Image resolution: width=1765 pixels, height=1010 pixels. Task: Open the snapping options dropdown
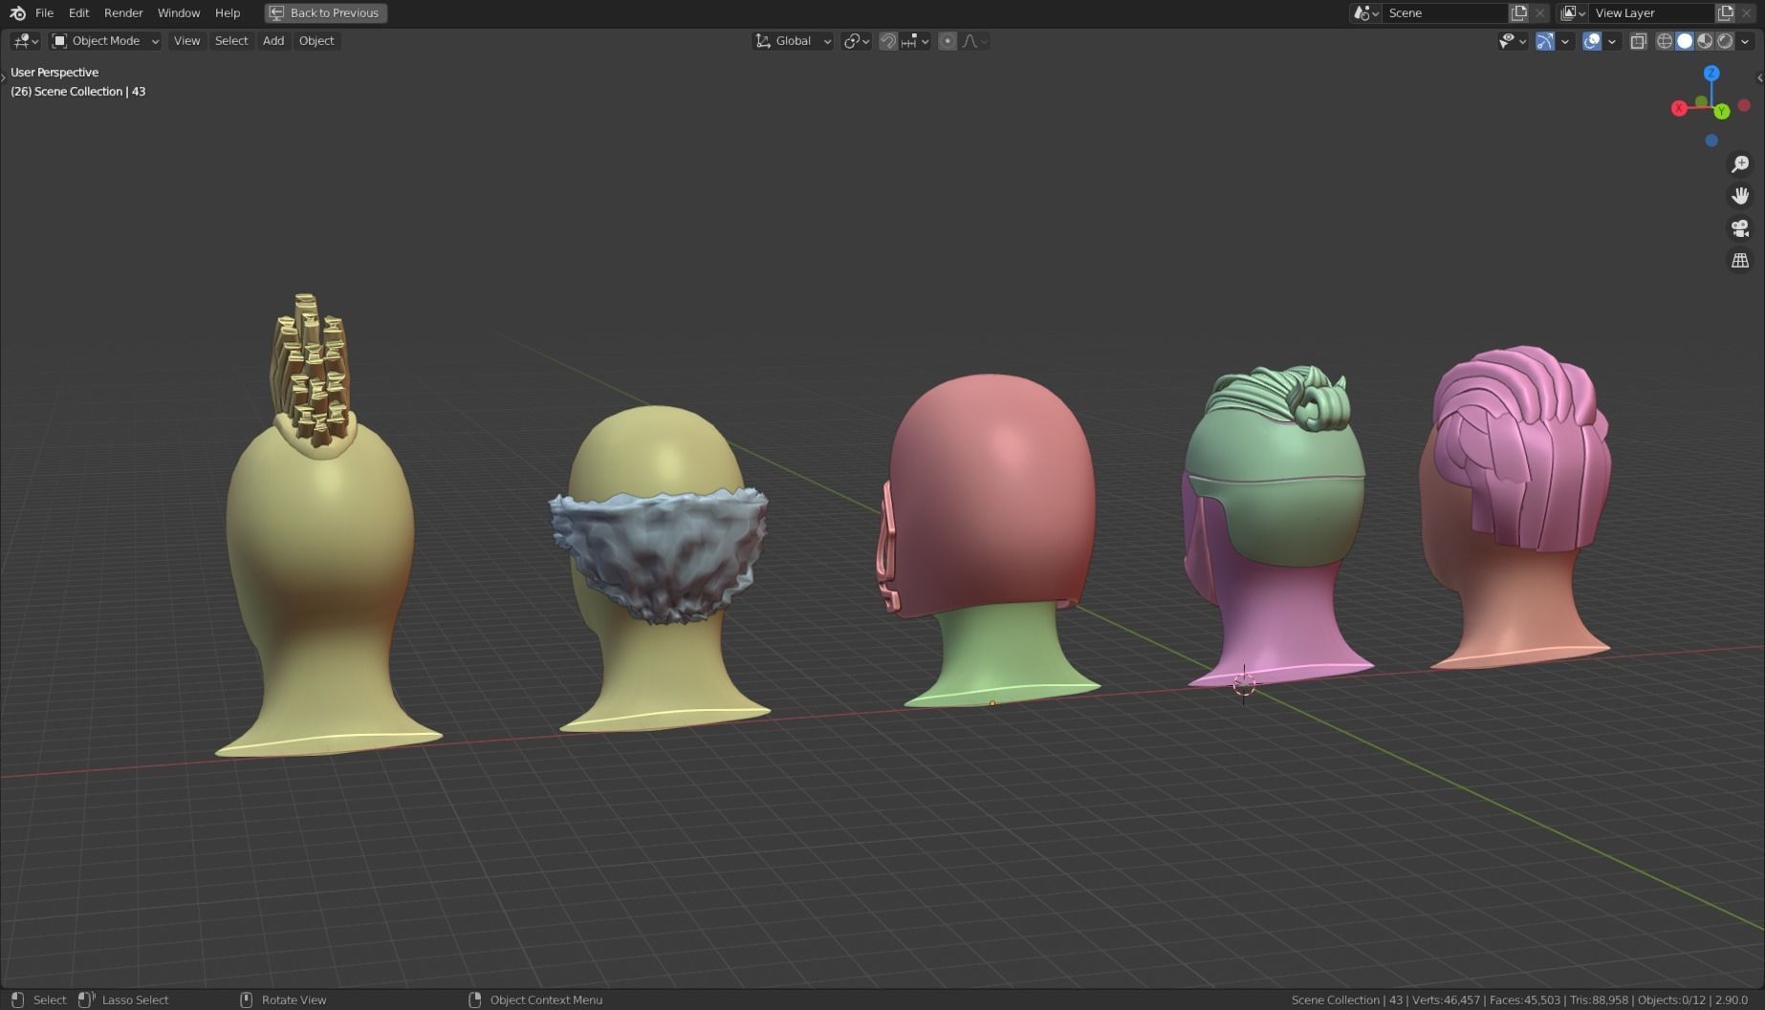[x=915, y=41]
